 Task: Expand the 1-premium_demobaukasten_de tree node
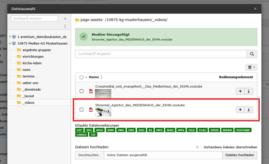click(10, 37)
